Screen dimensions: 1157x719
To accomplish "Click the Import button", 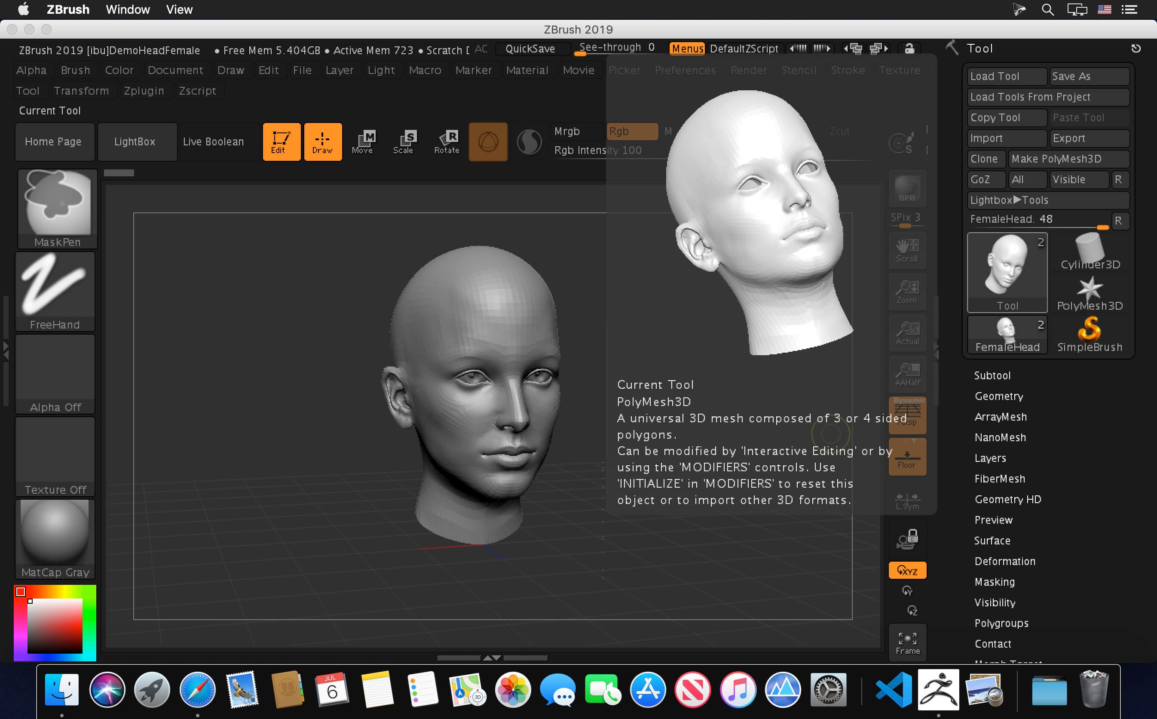I will tap(1007, 138).
